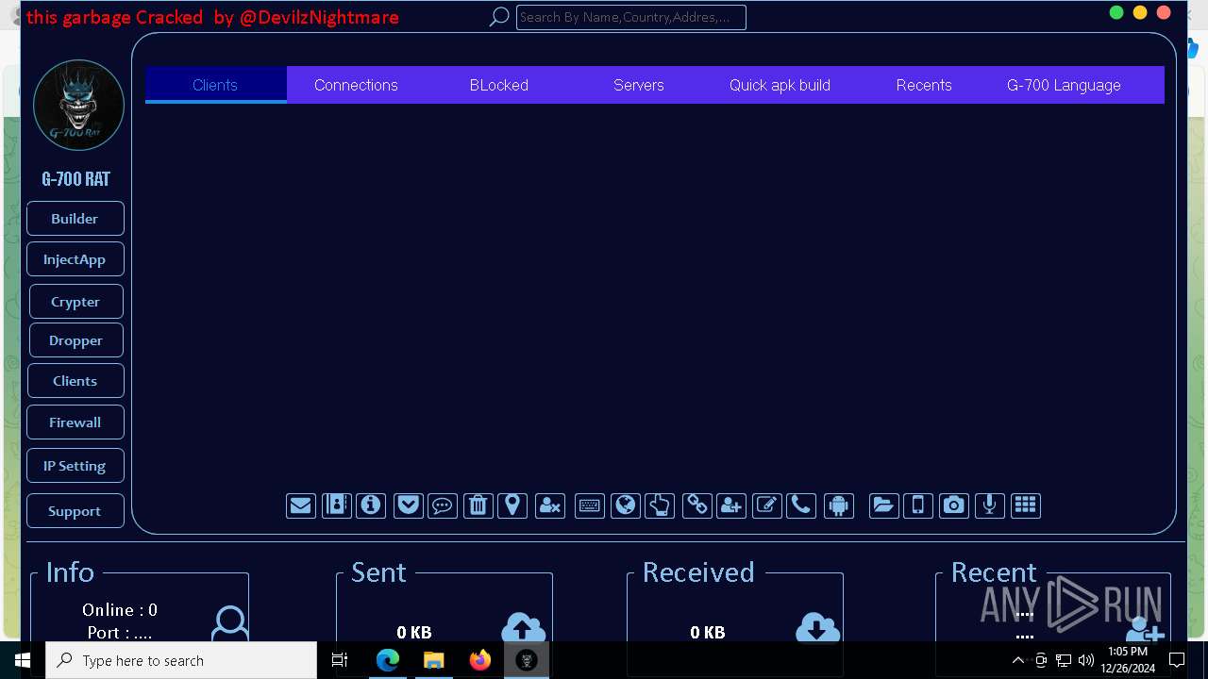Open the BLocked tab
This screenshot has height=679, width=1208.
tap(499, 85)
